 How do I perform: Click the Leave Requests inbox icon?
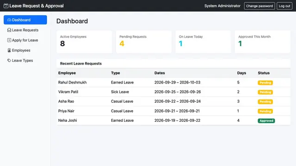pyautogui.click(x=9, y=30)
